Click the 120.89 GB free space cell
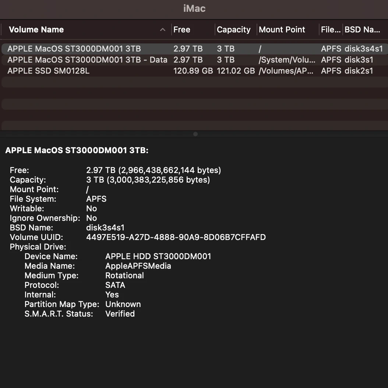This screenshot has height=388, width=388. [193, 71]
